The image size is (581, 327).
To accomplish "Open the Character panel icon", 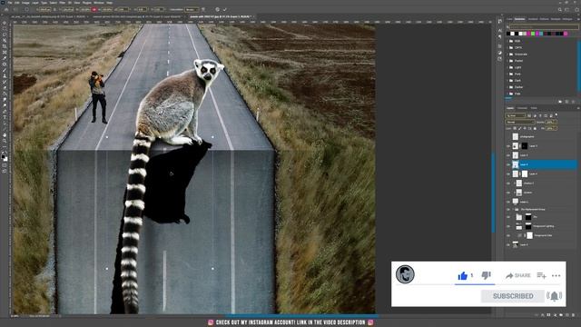I will 500,30.
